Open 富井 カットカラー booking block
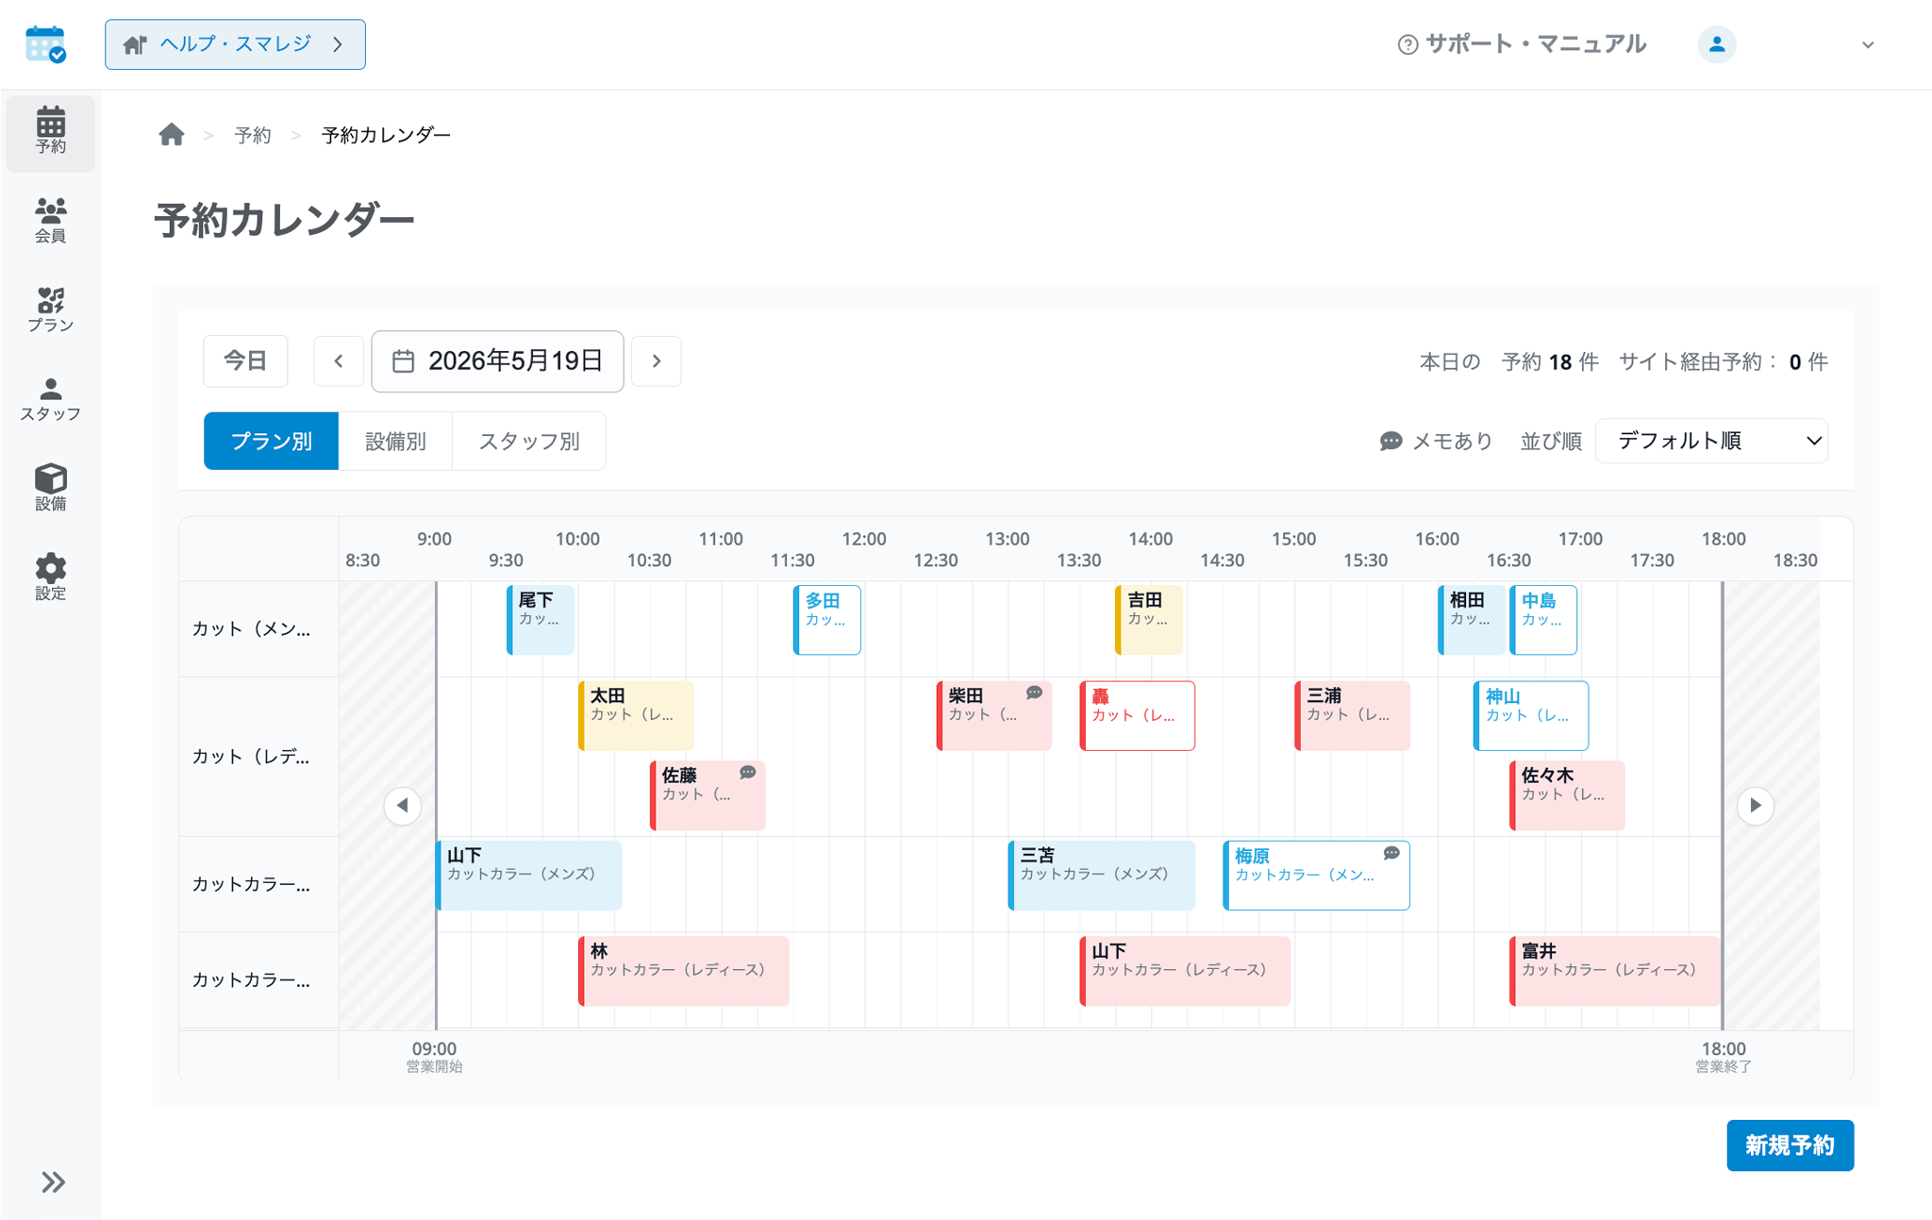The width and height of the screenshot is (1932, 1220). 1615,971
